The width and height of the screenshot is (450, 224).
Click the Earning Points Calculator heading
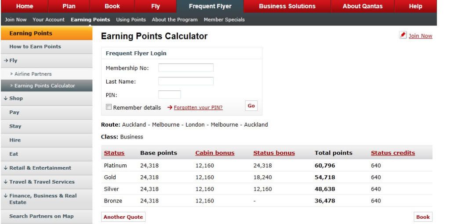(154, 36)
